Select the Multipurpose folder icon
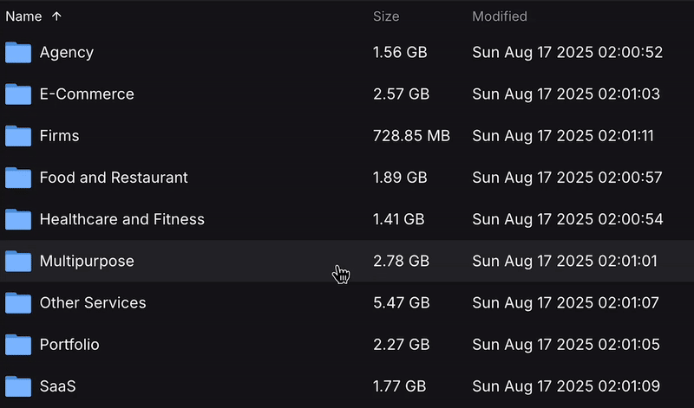This screenshot has height=408, width=694. coord(18,261)
